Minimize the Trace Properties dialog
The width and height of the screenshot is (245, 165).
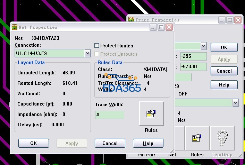[221, 20]
